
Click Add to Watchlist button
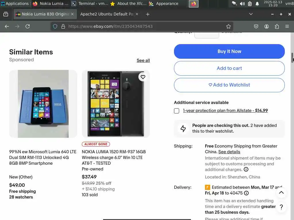(x=229, y=85)
